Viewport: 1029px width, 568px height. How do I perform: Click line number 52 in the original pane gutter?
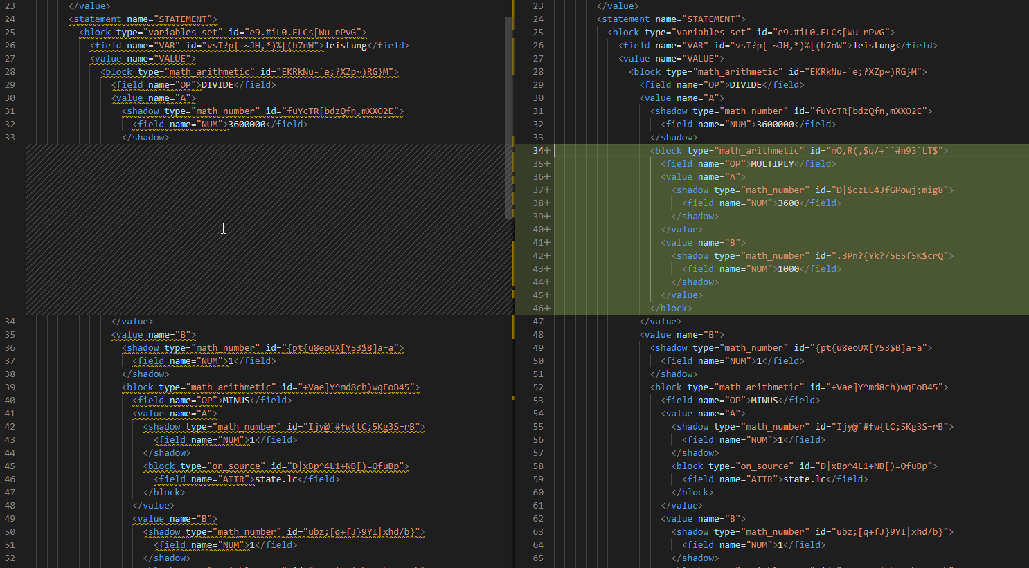point(10,558)
